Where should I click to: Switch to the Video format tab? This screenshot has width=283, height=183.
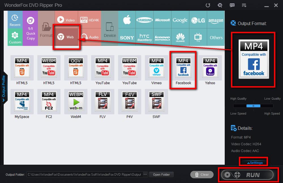click(x=66, y=20)
